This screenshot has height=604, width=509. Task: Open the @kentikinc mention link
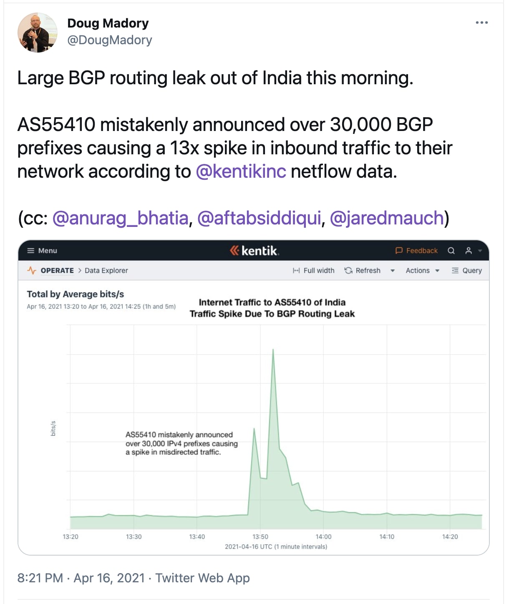(x=241, y=171)
